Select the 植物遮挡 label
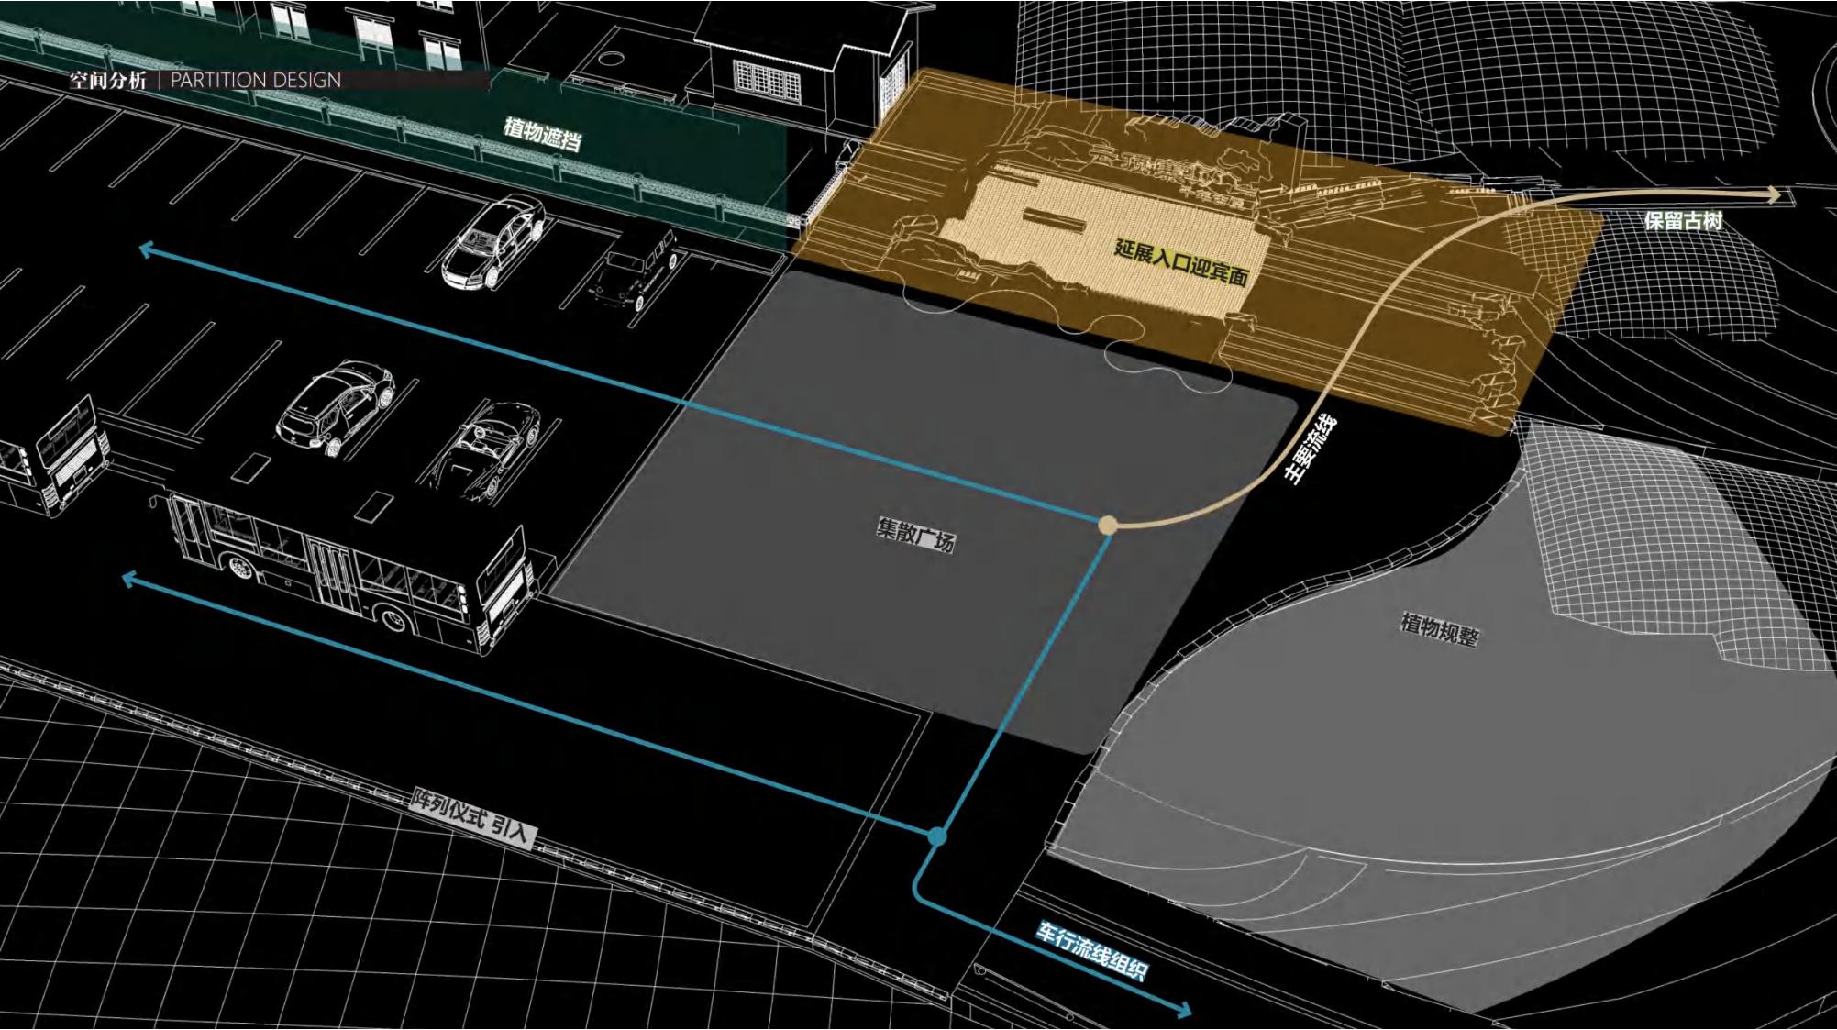The height and width of the screenshot is (1030, 1837). 542,134
